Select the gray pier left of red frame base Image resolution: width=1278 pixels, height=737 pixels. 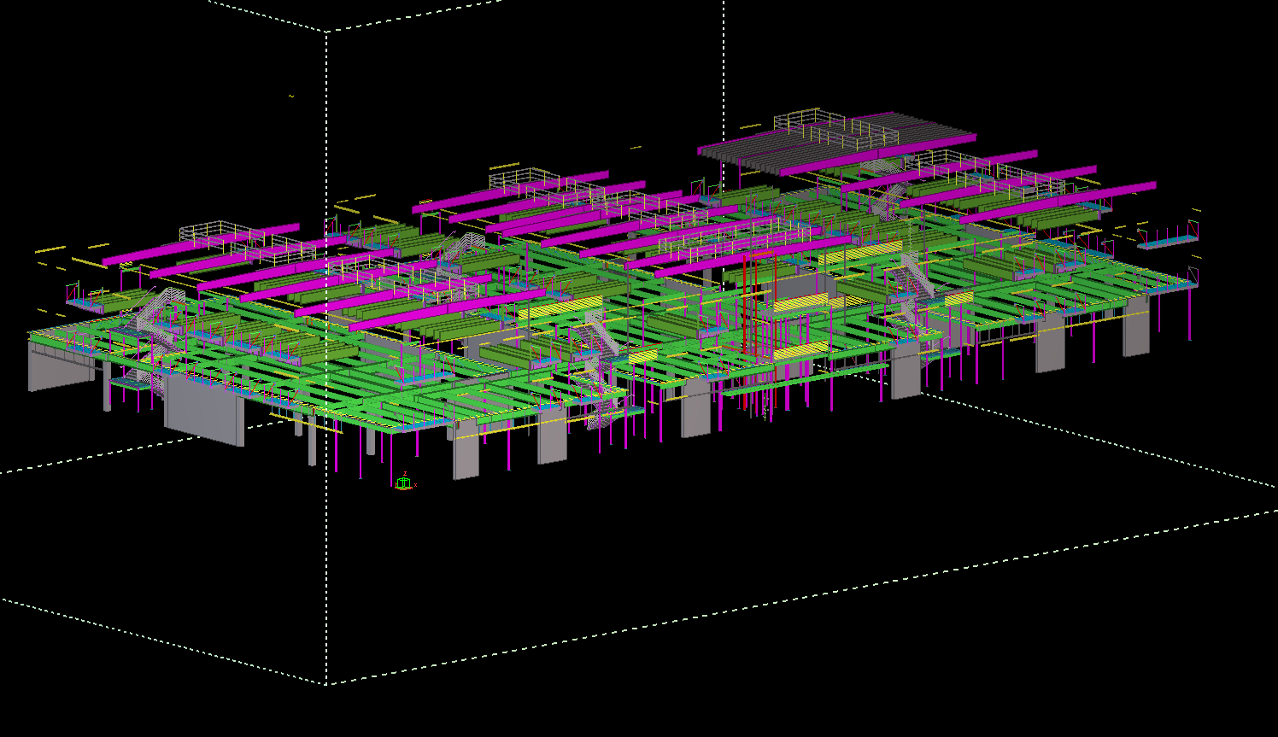click(x=695, y=413)
